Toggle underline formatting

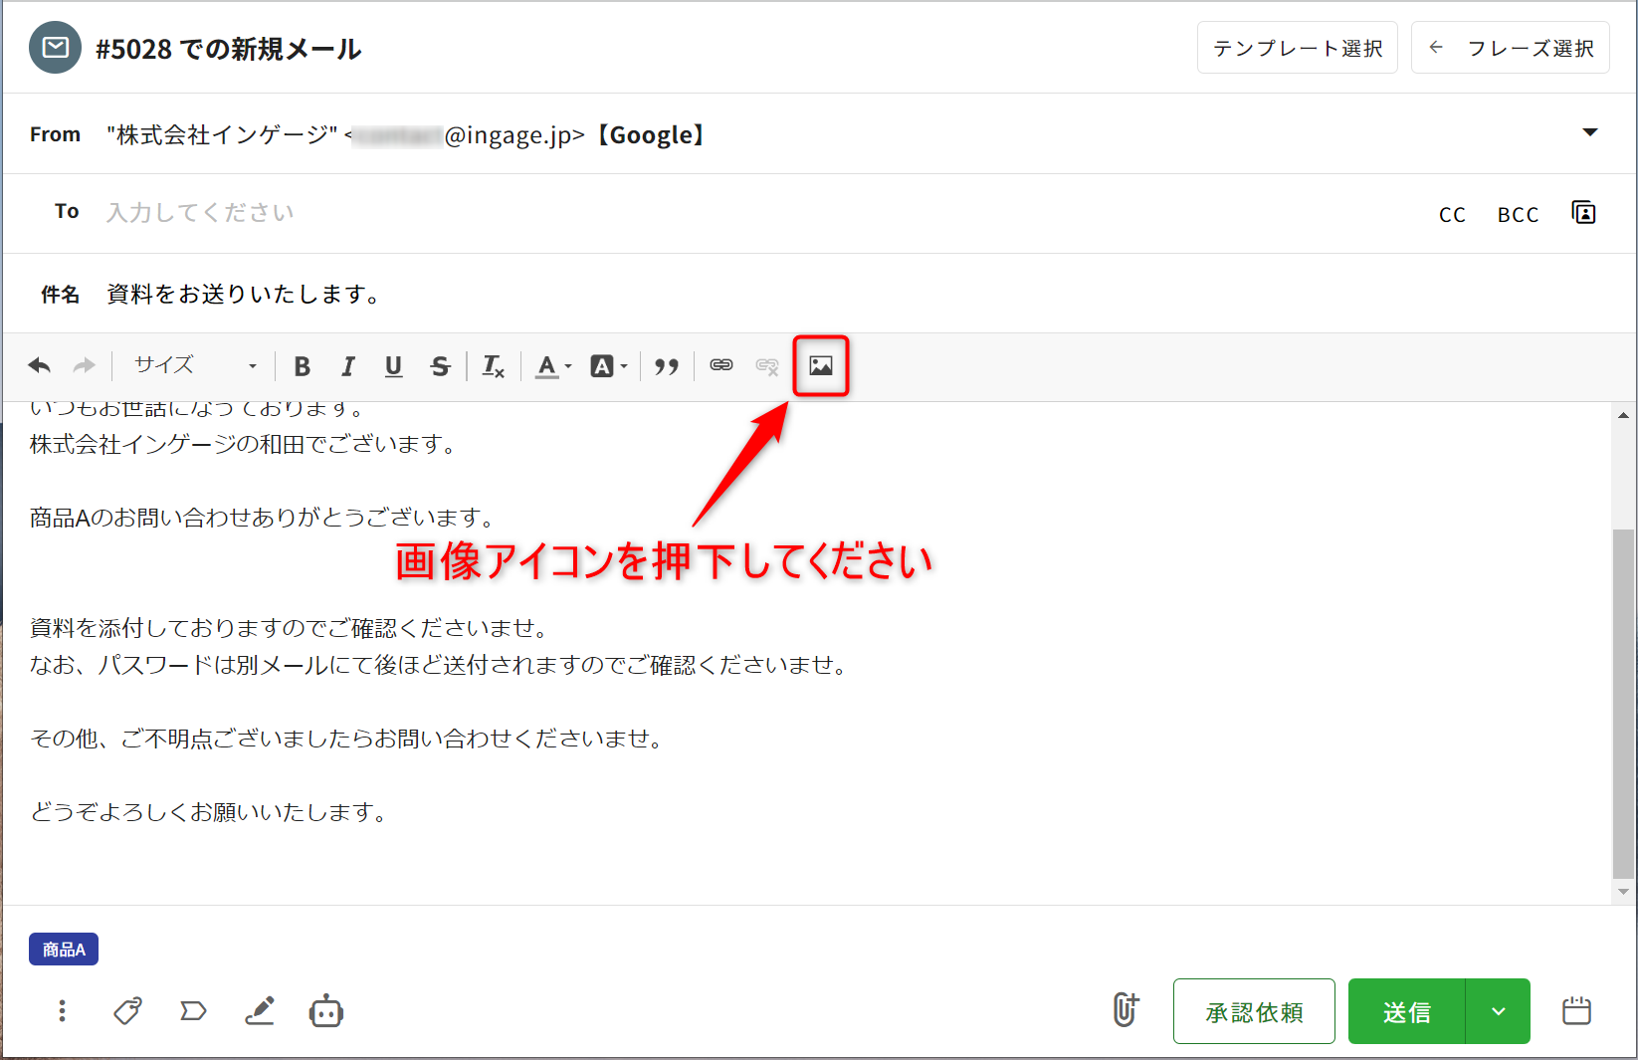394,366
